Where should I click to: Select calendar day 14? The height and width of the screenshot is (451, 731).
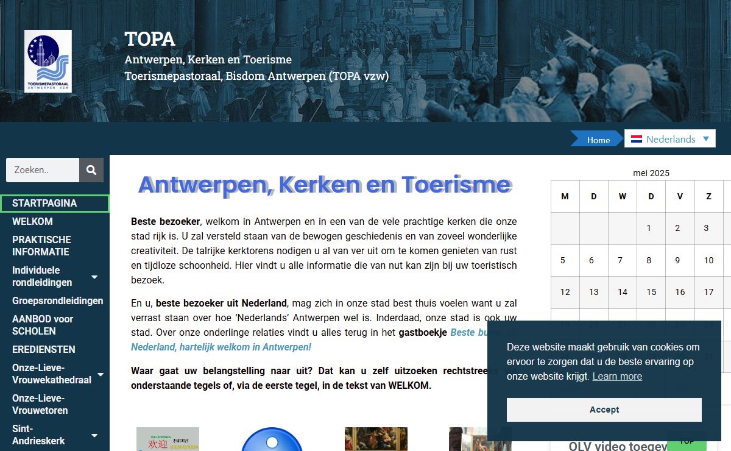click(623, 292)
